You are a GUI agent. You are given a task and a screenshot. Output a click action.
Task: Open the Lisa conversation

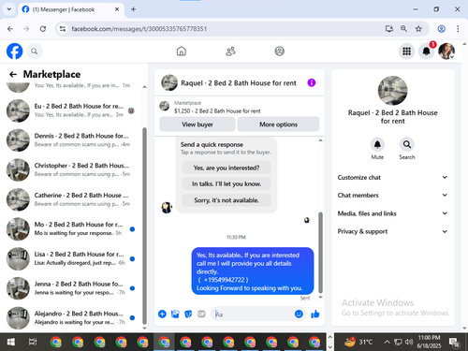[x=72, y=258]
